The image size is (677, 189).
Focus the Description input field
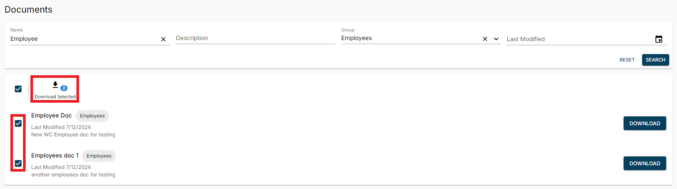click(255, 38)
